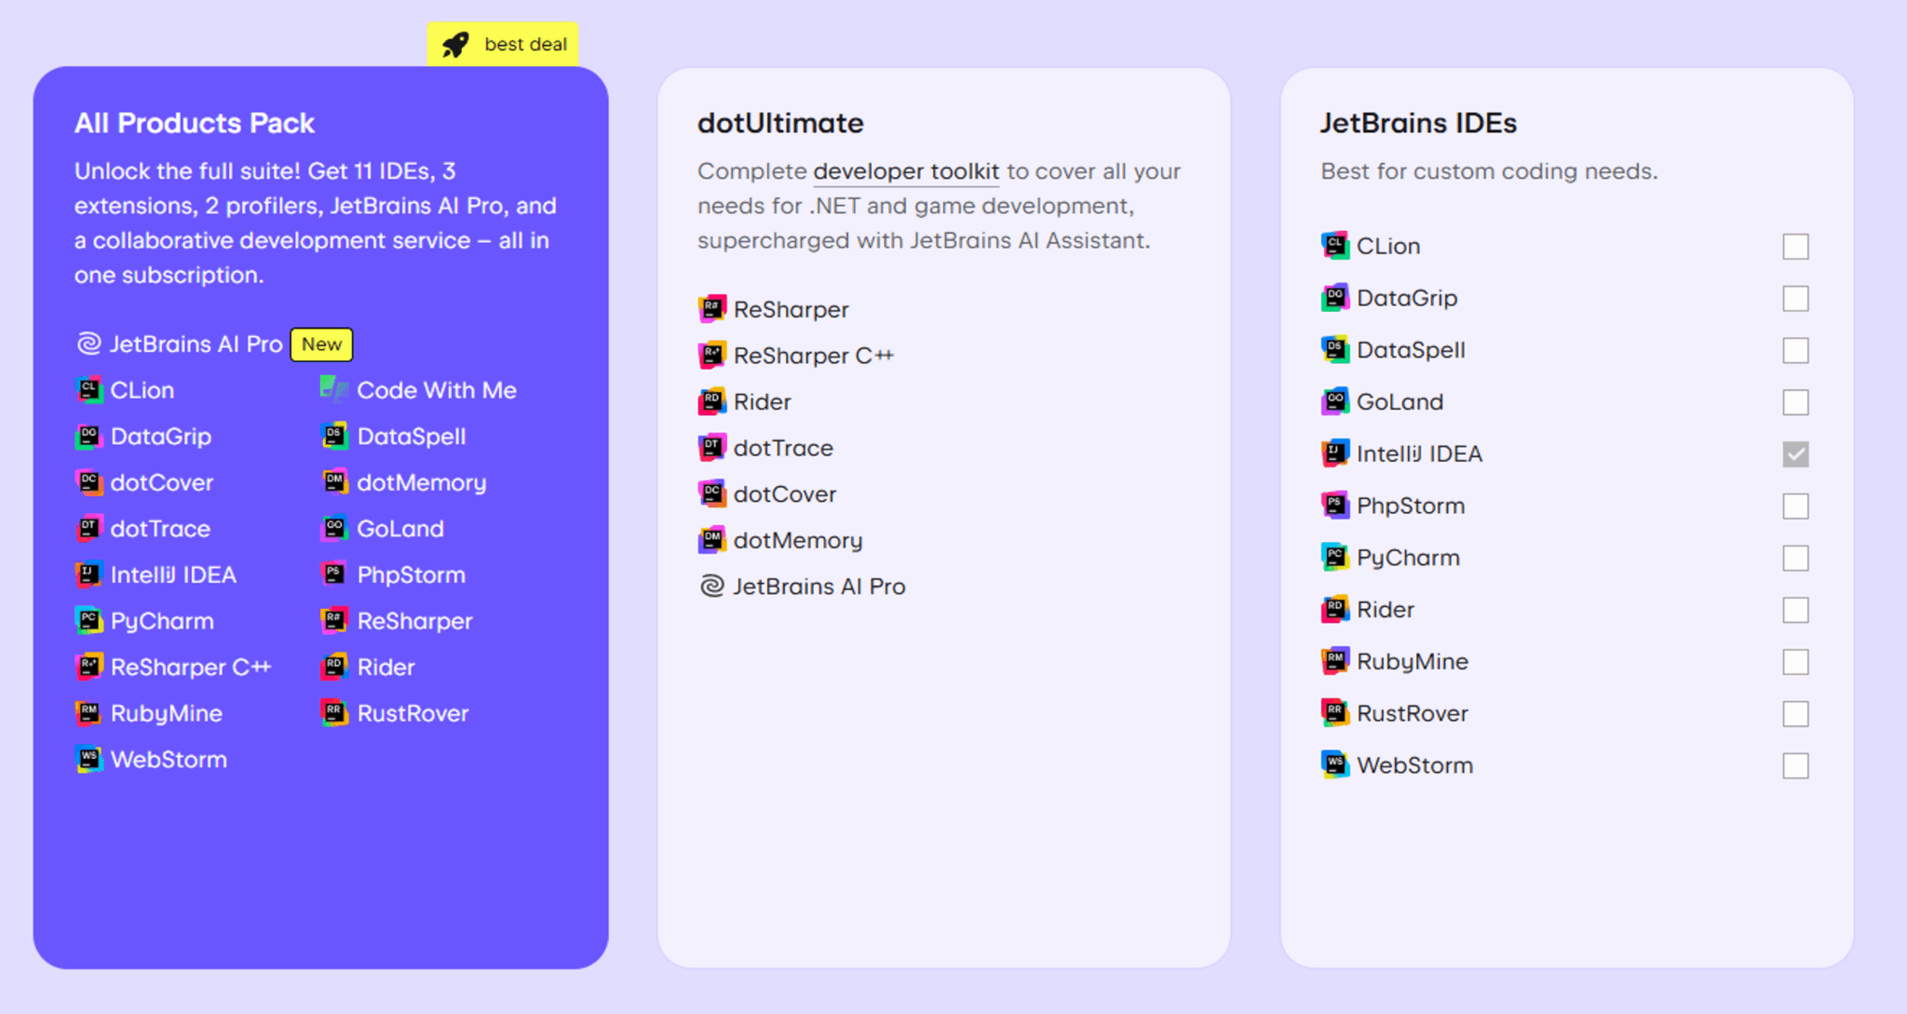Click the dotMemory icon in All Products Pack
Image resolution: width=1907 pixels, height=1014 pixels.
pos(334,481)
